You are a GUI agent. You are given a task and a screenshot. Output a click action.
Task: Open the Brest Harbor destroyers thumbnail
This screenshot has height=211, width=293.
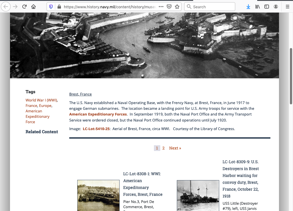(x=198, y=195)
